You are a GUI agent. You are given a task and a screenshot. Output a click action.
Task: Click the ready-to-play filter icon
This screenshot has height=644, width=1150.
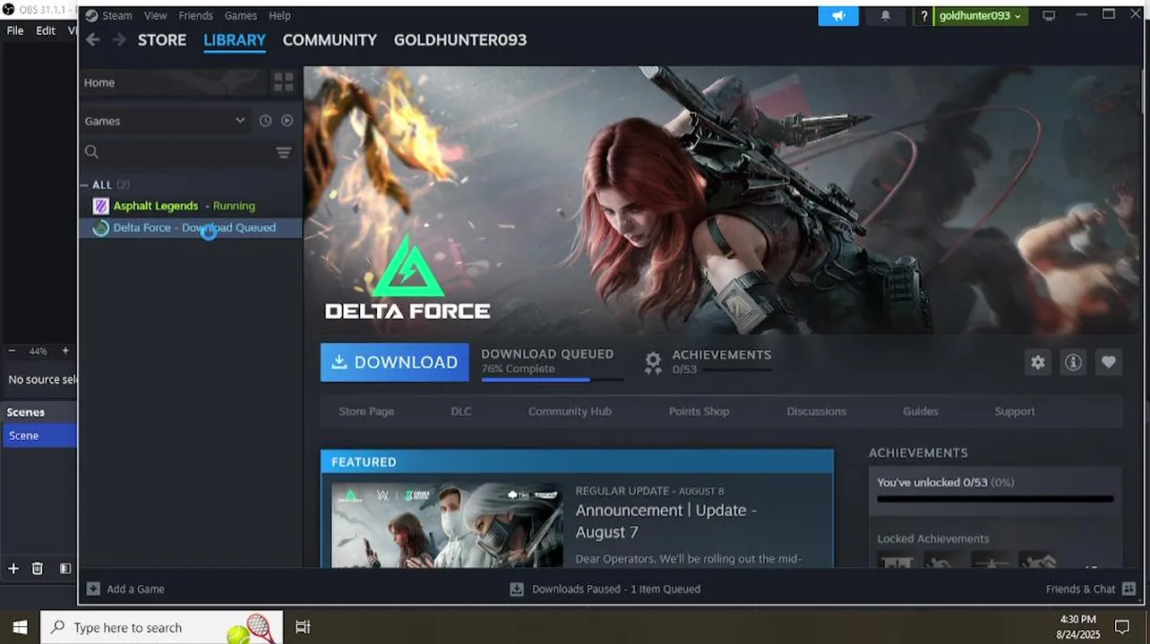pyautogui.click(x=287, y=121)
